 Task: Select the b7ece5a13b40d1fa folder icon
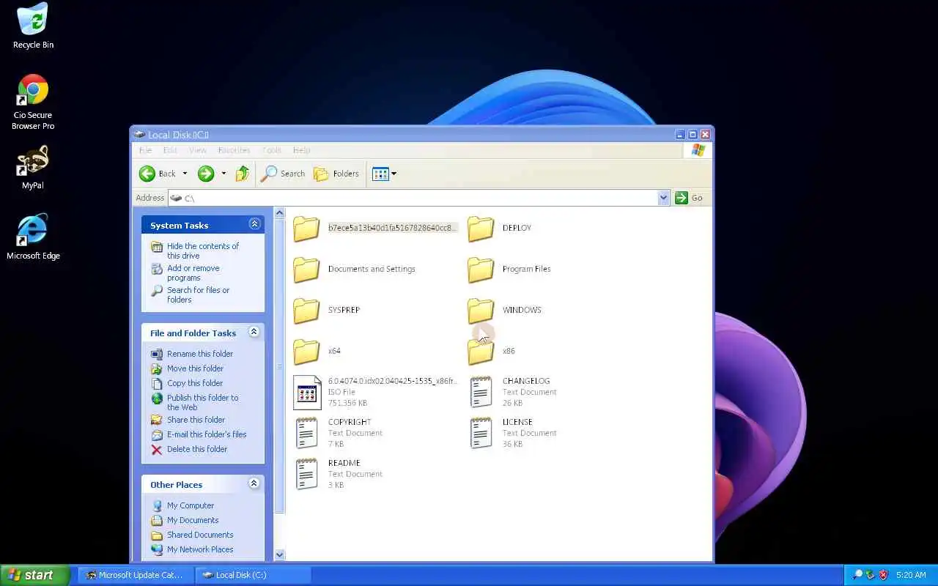coord(306,229)
